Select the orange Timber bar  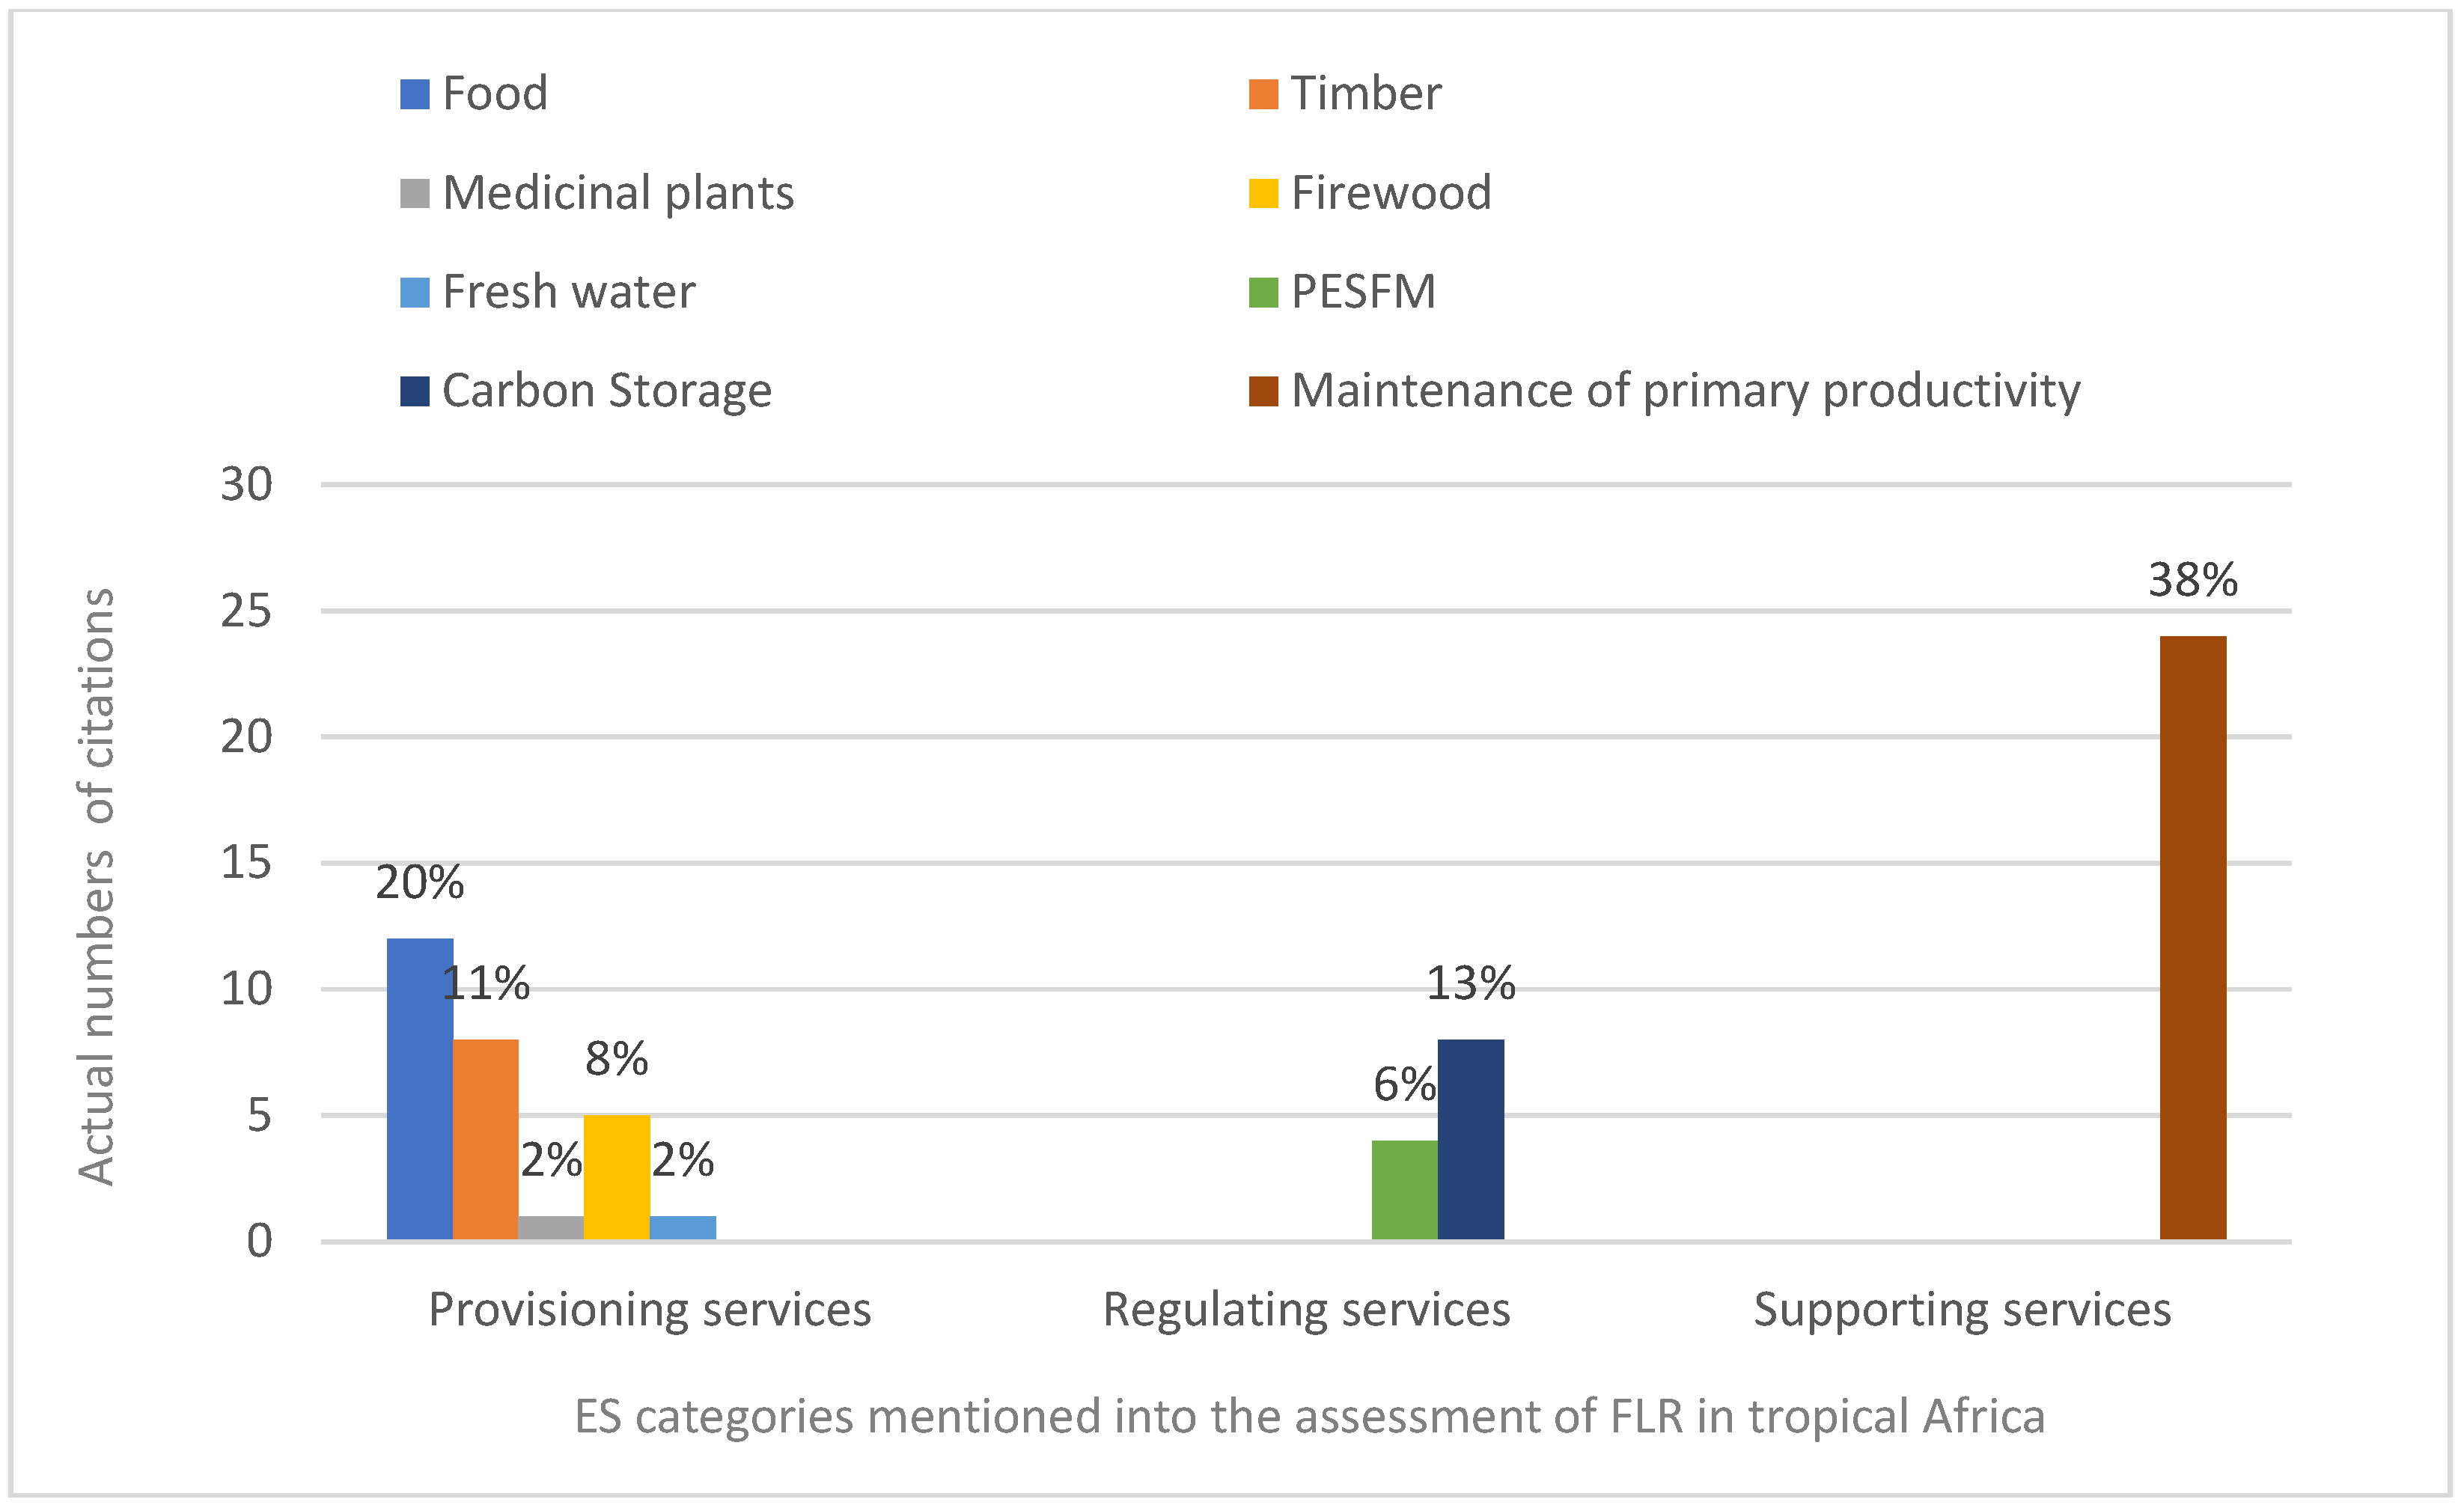(x=486, y=1140)
